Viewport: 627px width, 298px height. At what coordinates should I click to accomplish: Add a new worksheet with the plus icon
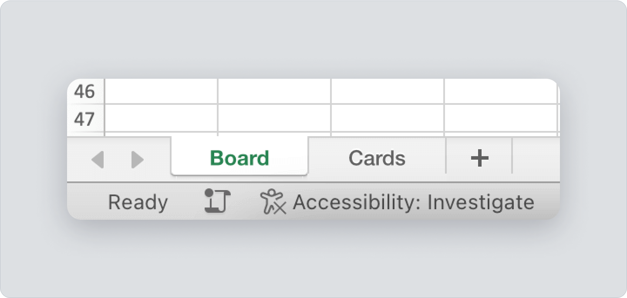[x=479, y=158]
